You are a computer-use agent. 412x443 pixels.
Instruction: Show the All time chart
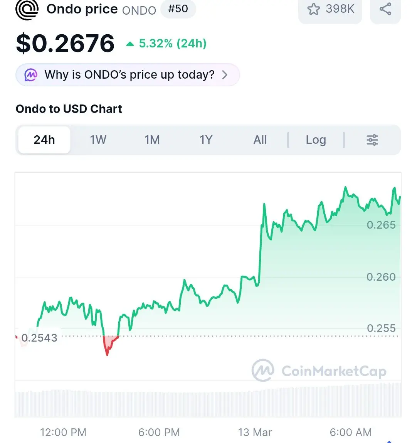[x=260, y=140]
